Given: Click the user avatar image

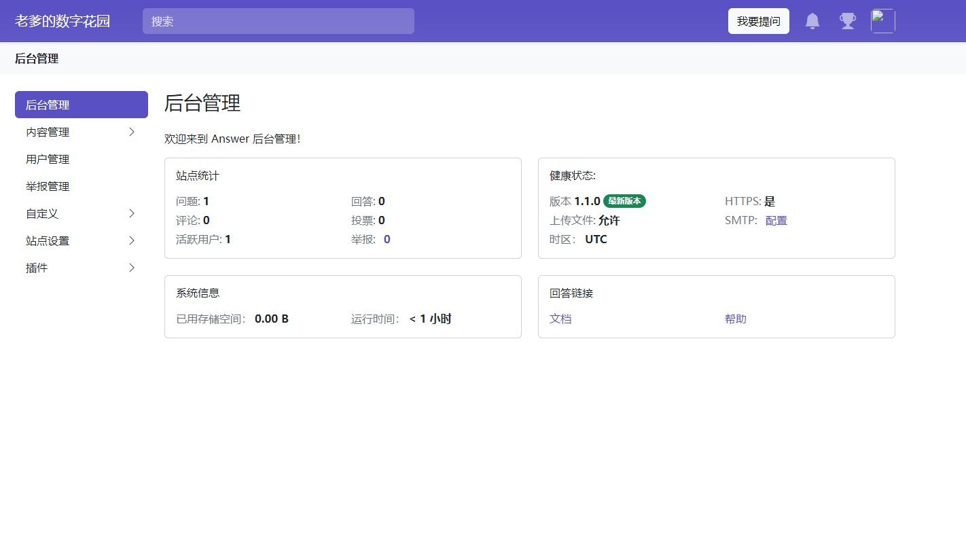Looking at the screenshot, I should [x=882, y=21].
